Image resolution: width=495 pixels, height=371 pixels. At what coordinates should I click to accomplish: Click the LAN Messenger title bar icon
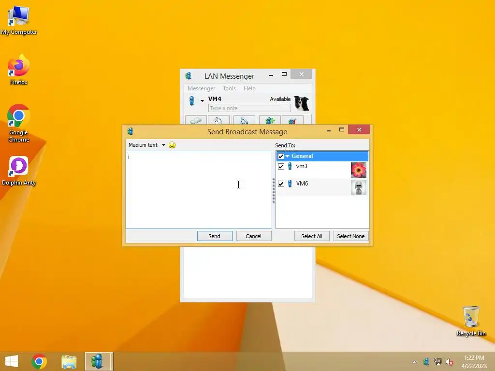point(189,76)
